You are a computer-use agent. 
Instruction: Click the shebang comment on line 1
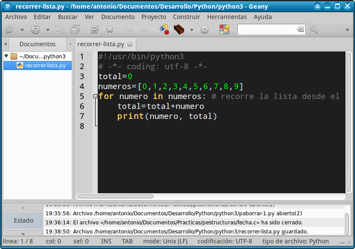coord(141,57)
